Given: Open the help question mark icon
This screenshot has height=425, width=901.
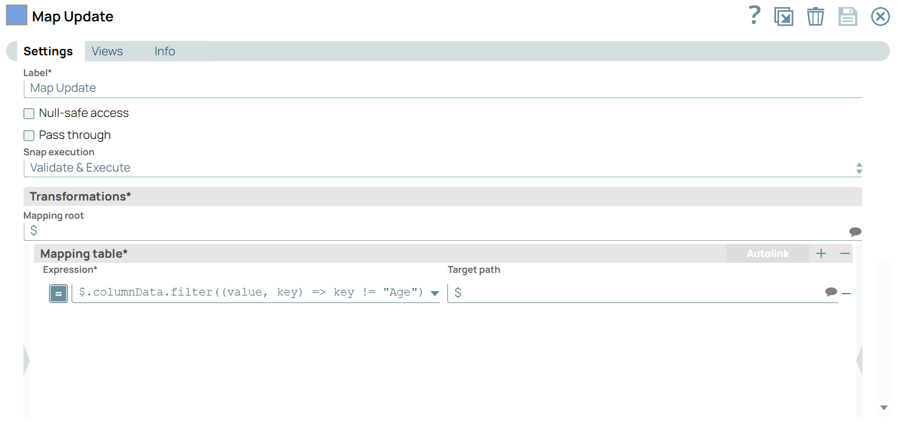Looking at the screenshot, I should (x=755, y=16).
